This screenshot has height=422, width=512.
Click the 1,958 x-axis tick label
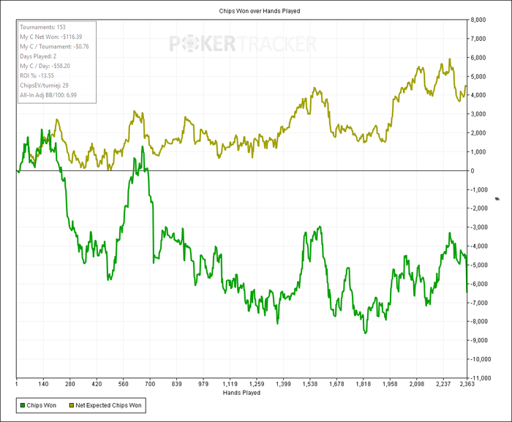point(390,384)
